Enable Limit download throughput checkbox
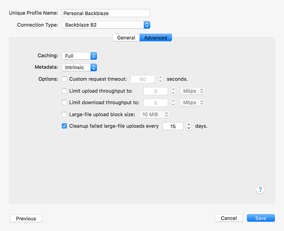This screenshot has width=284, height=231. tap(64, 102)
